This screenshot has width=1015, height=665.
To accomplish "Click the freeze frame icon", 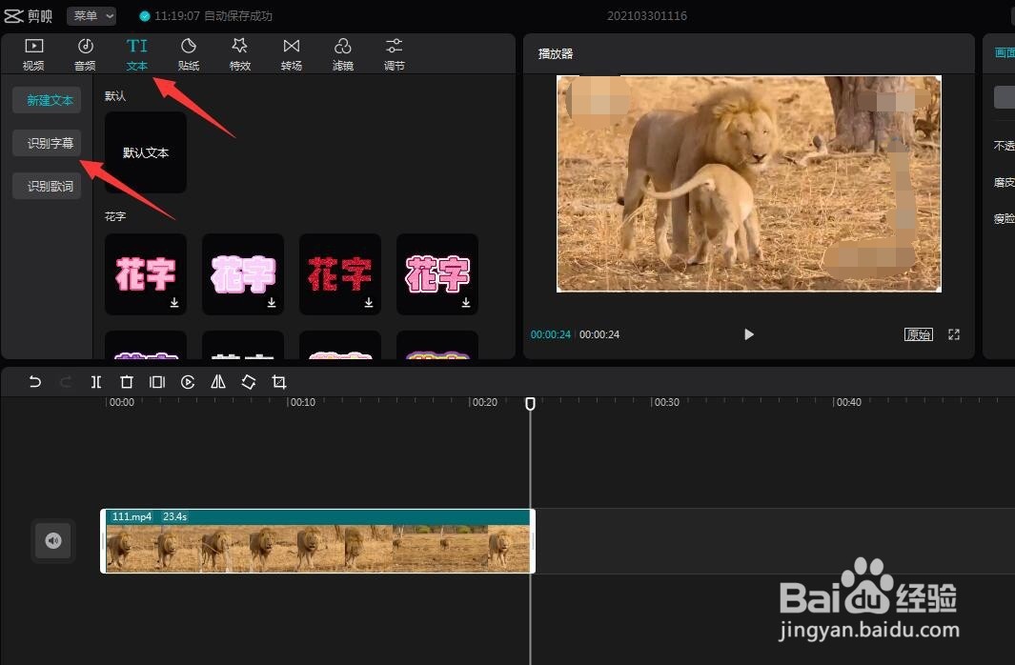I will (157, 382).
